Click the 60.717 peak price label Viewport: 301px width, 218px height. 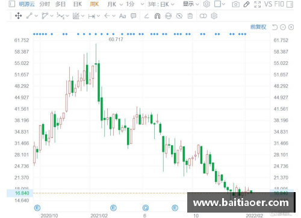(x=116, y=39)
